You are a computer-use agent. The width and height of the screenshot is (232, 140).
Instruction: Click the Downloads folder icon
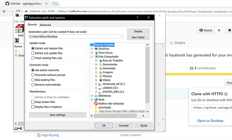tap(100, 68)
